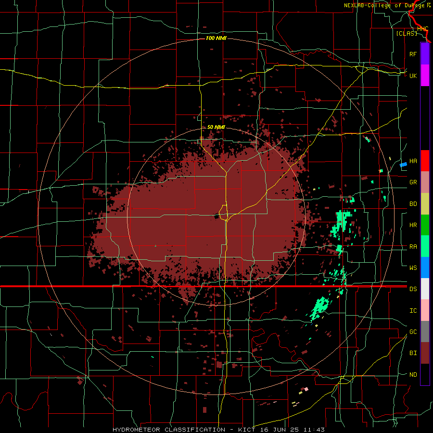Click the 'HR' legend label
The image size is (433, 433).
click(x=413, y=225)
